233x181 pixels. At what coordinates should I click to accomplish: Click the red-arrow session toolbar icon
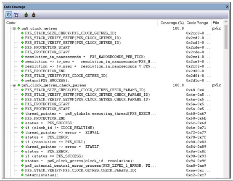[34, 15]
